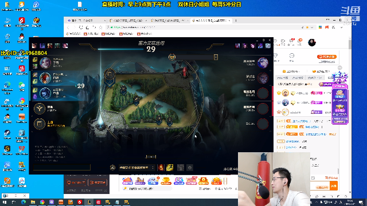Open the filter button beside champion search
The width and height of the screenshot is (367, 206).
pyautogui.click(x=216, y=57)
